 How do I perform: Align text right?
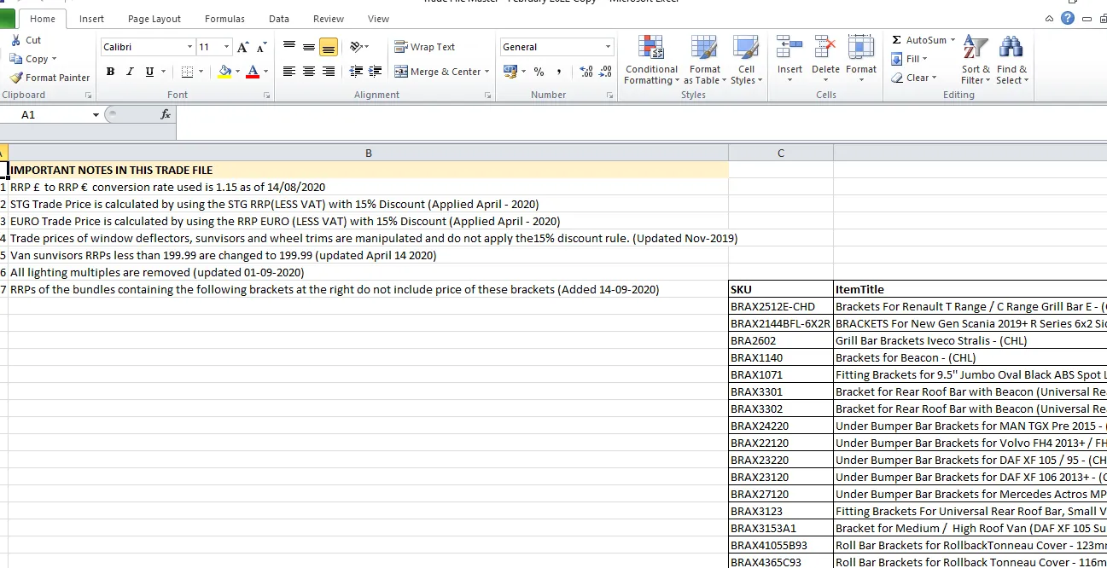click(x=329, y=72)
